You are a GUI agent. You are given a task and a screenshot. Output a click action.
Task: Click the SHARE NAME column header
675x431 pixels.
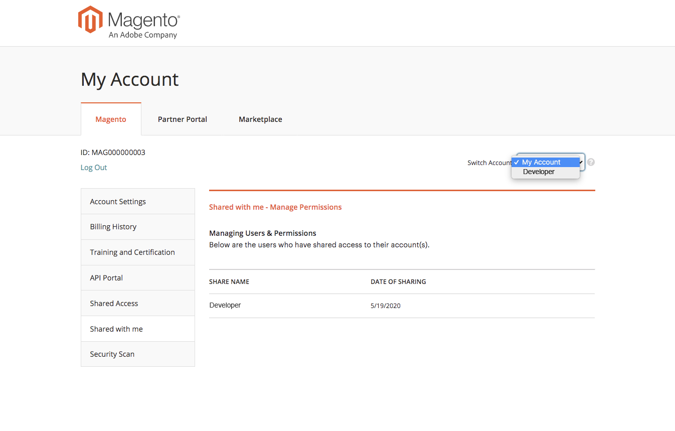pyautogui.click(x=229, y=282)
